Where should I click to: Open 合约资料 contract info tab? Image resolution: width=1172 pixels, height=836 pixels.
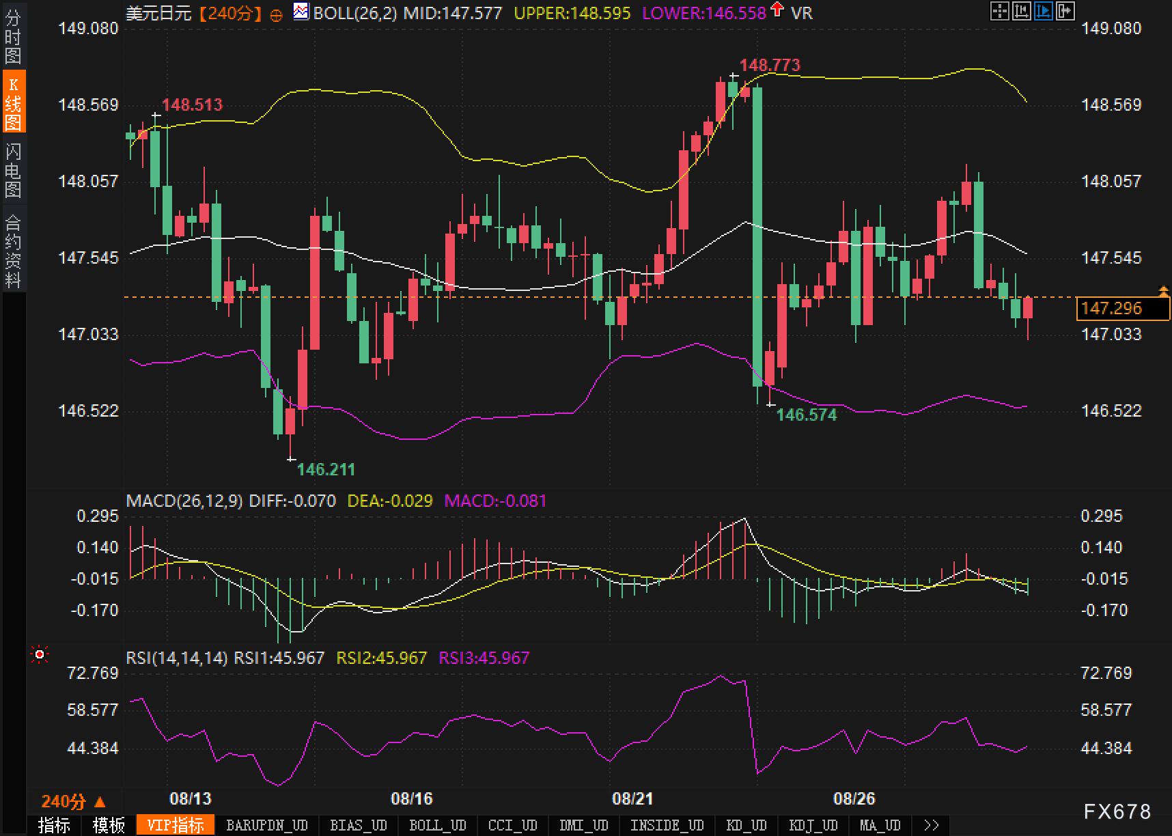[x=13, y=251]
